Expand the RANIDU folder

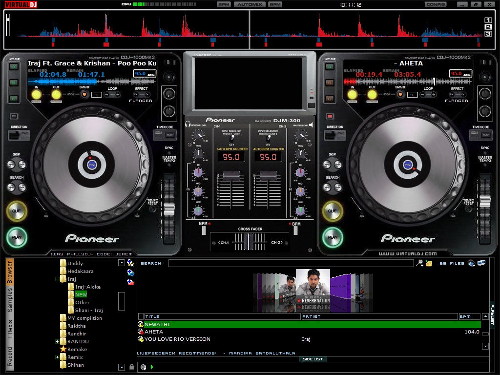(57, 341)
